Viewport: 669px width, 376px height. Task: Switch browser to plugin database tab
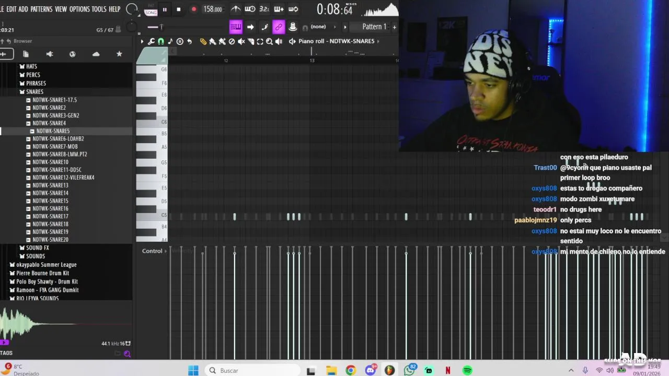49,54
